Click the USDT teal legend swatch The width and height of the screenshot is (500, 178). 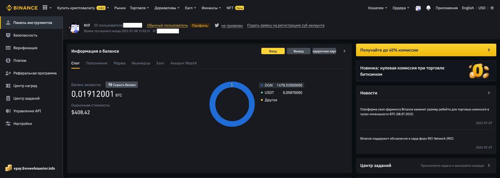pyautogui.click(x=262, y=93)
